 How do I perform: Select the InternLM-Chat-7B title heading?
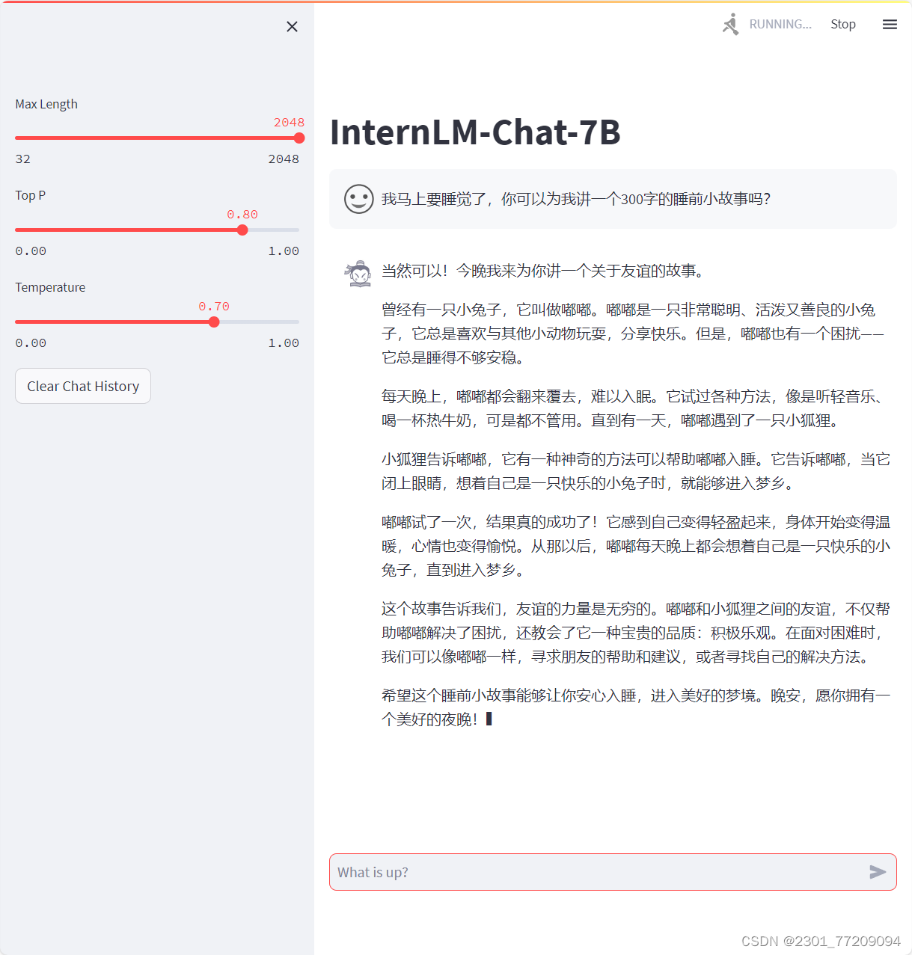coord(475,132)
